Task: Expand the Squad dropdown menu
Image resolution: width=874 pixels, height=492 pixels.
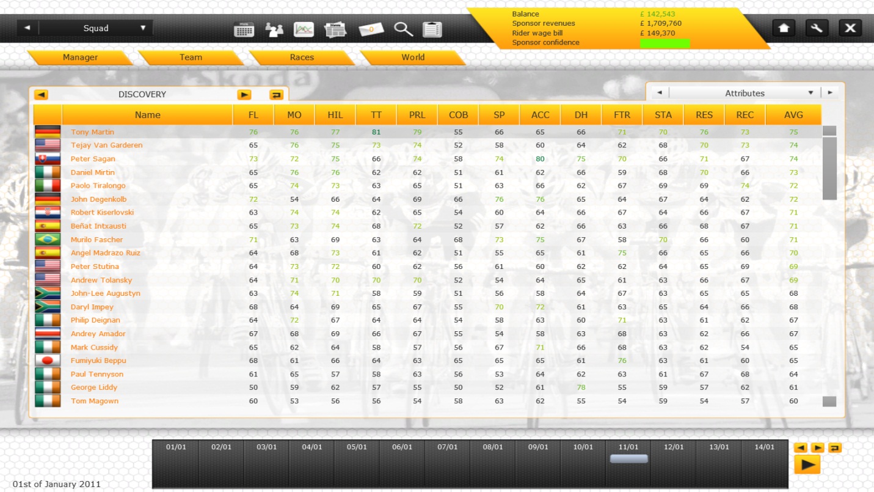Action: pyautogui.click(x=143, y=28)
